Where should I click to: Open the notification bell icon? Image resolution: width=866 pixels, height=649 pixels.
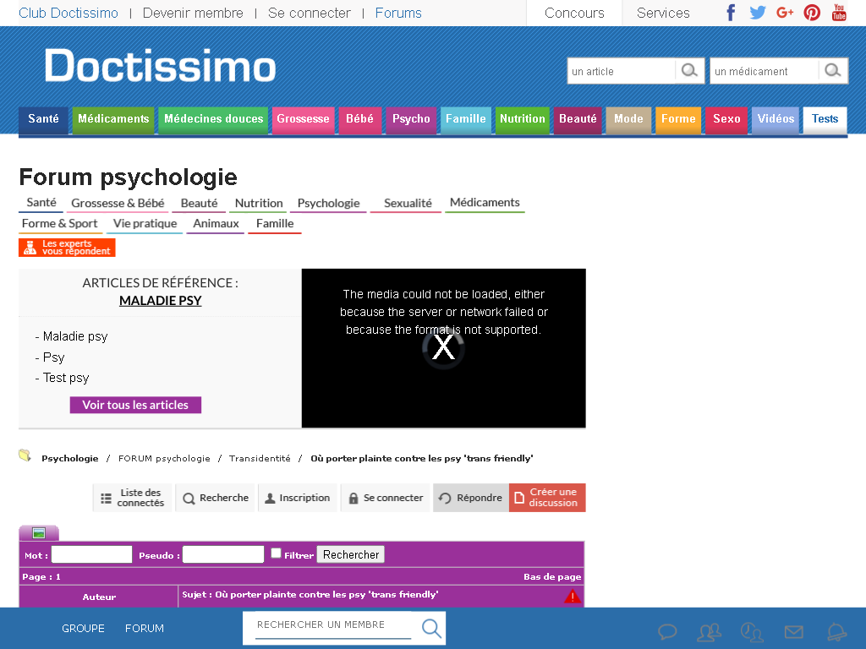coord(836,631)
